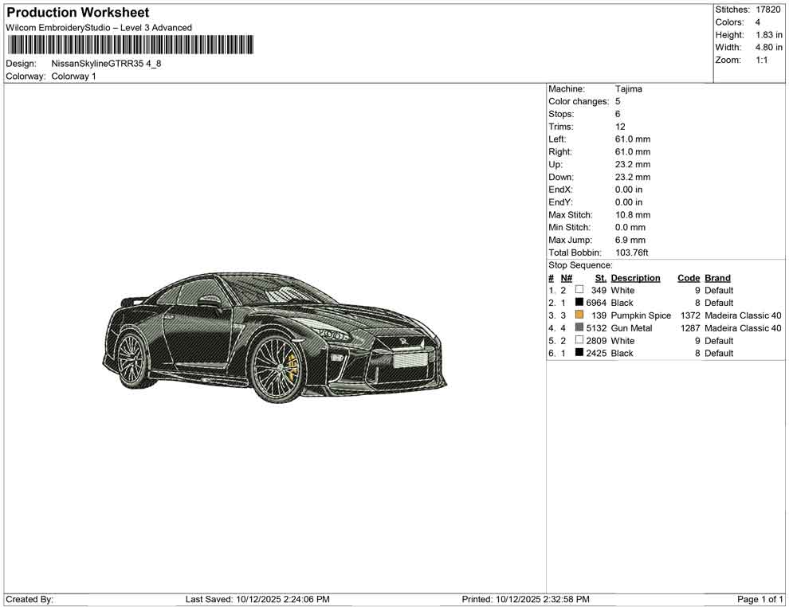
Task: Select the design name NissanSkylineGTRR35 4_8
Action: [x=106, y=64]
